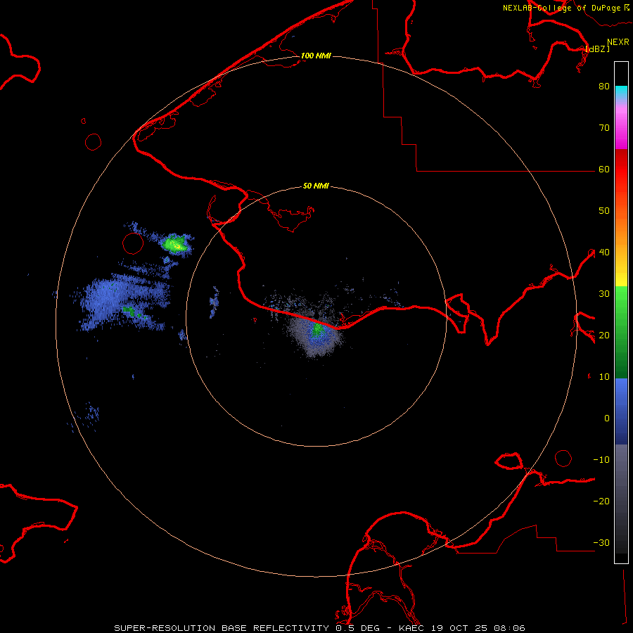Select the 80 value on dBZ scale
Image resolution: width=633 pixels, height=633 pixels.
point(604,86)
